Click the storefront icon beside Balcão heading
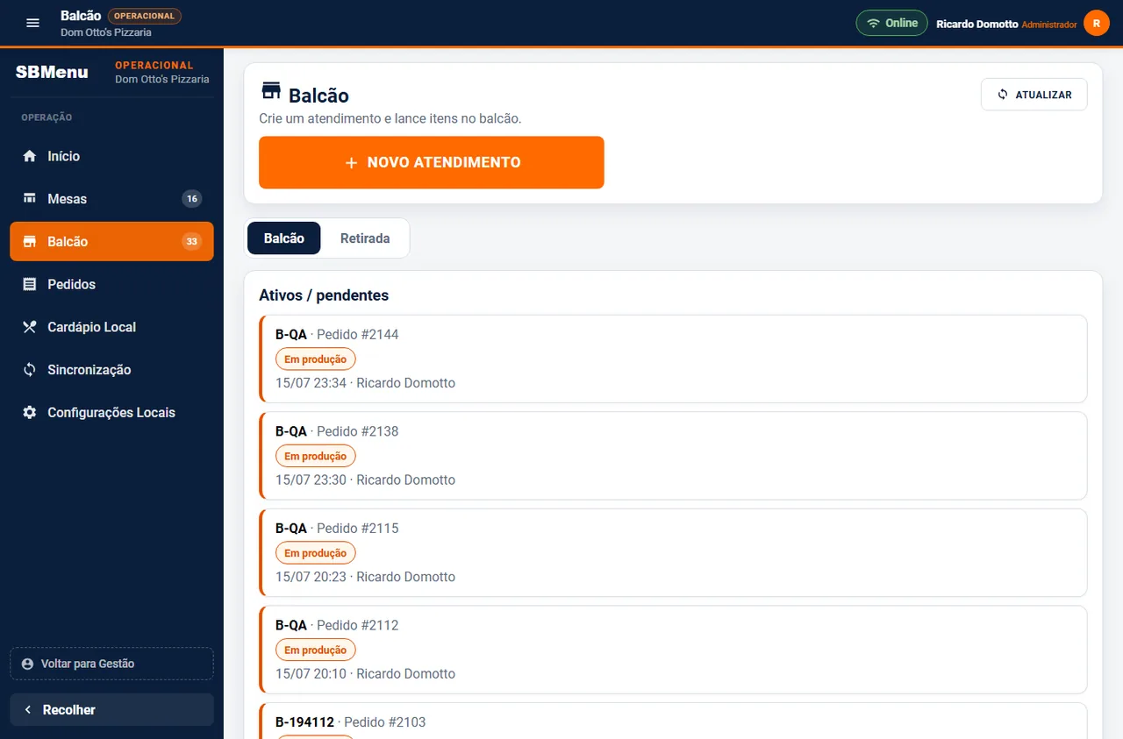1123x739 pixels. (x=271, y=91)
